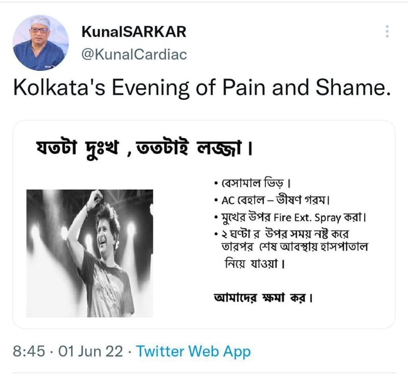The height and width of the screenshot is (375, 408).
Task: Click the bullet mentioning Fire Ext. Spray
Action: coord(293,218)
